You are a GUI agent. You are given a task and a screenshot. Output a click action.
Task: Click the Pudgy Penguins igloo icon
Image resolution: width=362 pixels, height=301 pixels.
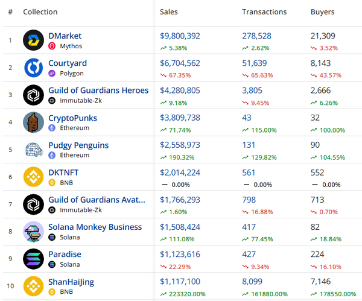[x=34, y=150]
